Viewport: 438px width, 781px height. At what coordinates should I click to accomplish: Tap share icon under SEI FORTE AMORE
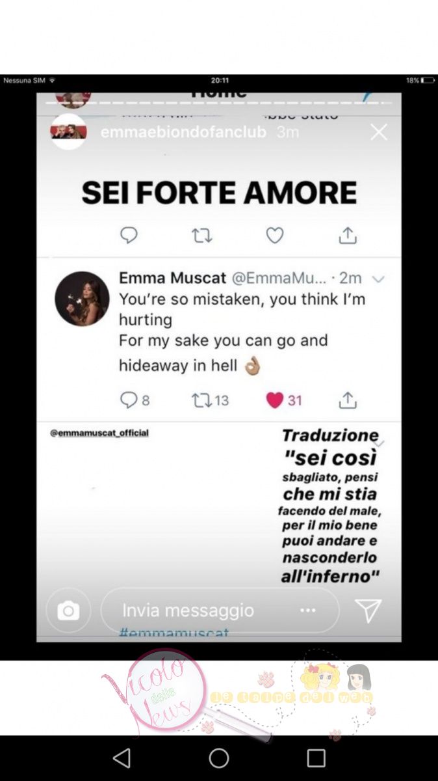(348, 236)
